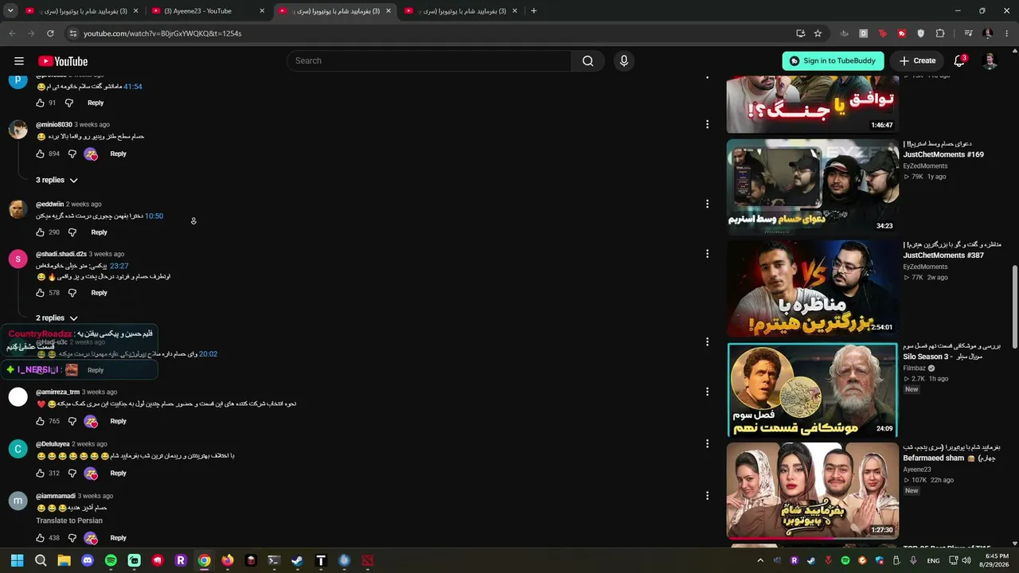Open options menu for @amirreza_trm comment
The height and width of the screenshot is (573, 1019).
pyautogui.click(x=707, y=392)
